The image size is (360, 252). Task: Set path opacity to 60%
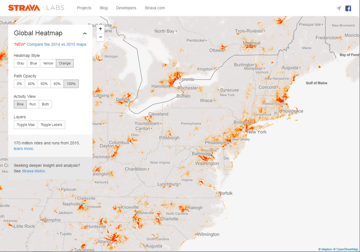44,84
